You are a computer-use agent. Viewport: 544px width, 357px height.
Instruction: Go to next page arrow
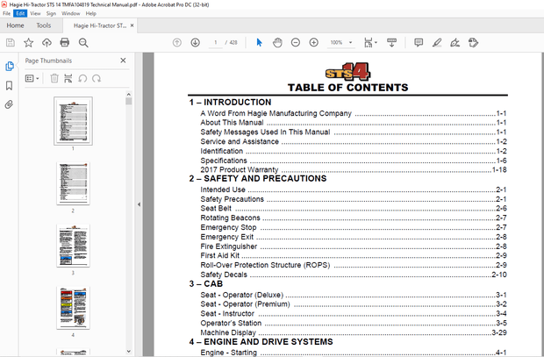tap(196, 43)
